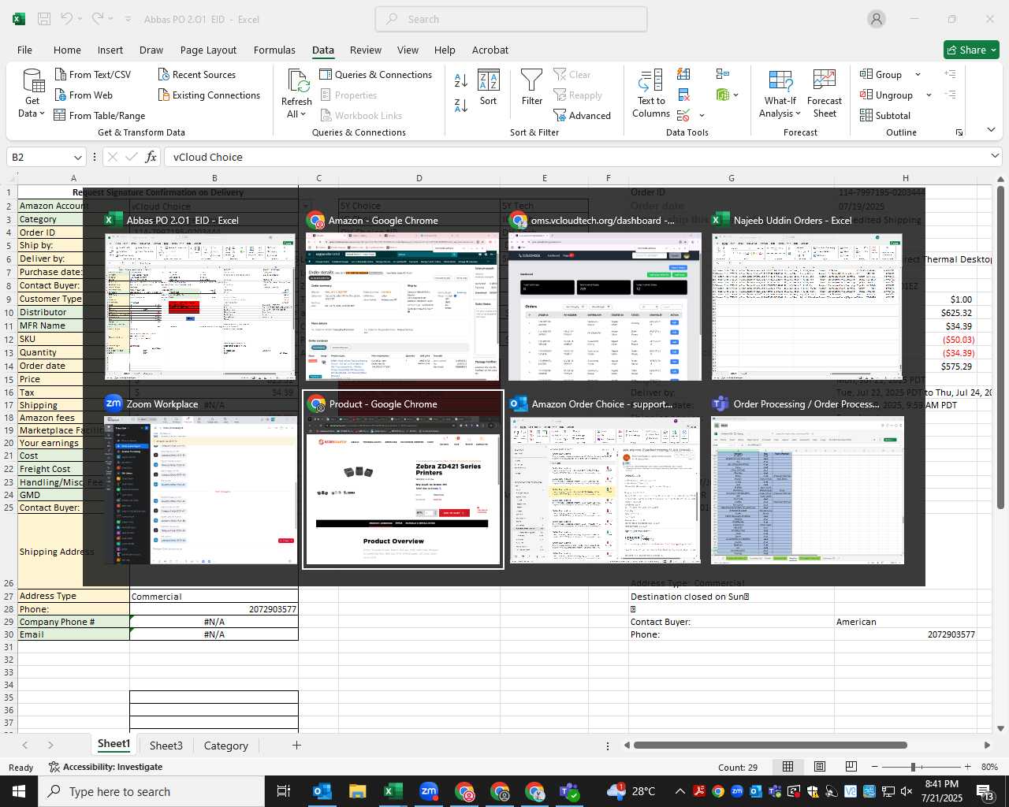
Task: Open the user account profile icon
Action: (x=877, y=19)
